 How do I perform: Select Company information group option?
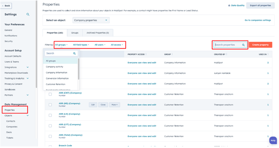60,73
